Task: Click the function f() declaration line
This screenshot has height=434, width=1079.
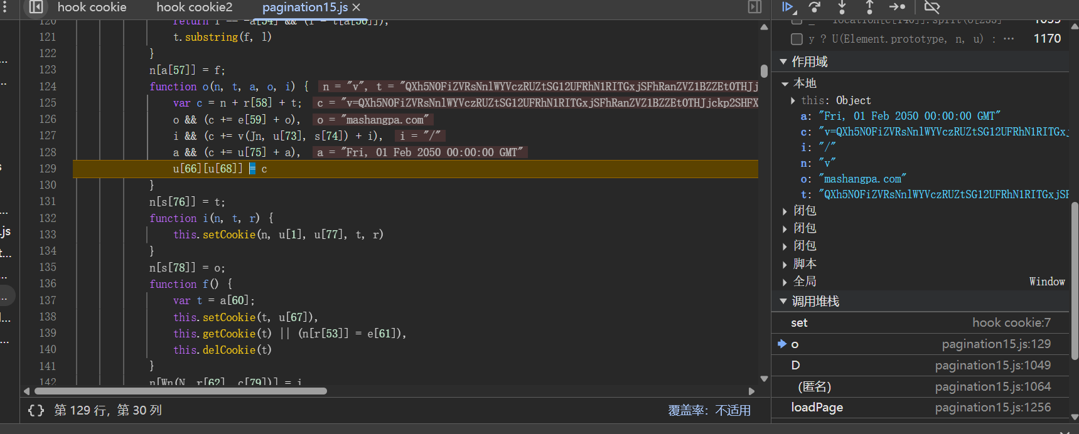Action: (191, 284)
